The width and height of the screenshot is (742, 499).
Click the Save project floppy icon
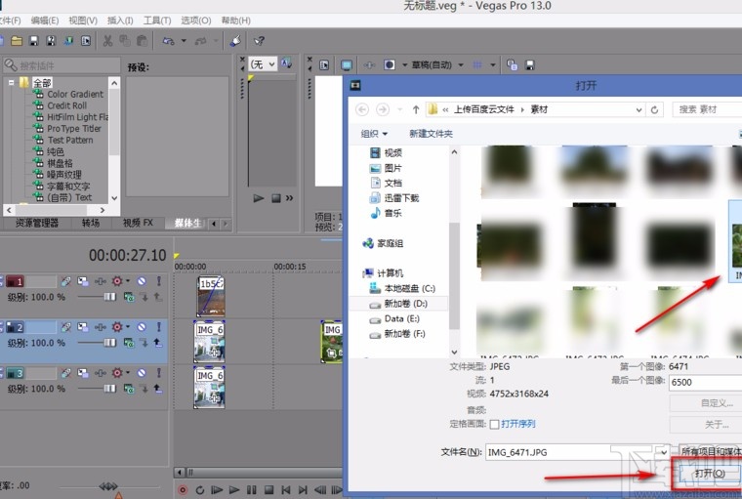coord(34,41)
